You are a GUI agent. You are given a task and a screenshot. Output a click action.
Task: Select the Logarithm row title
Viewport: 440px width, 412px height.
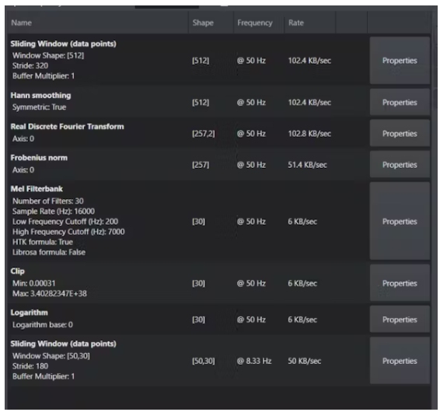click(30, 312)
